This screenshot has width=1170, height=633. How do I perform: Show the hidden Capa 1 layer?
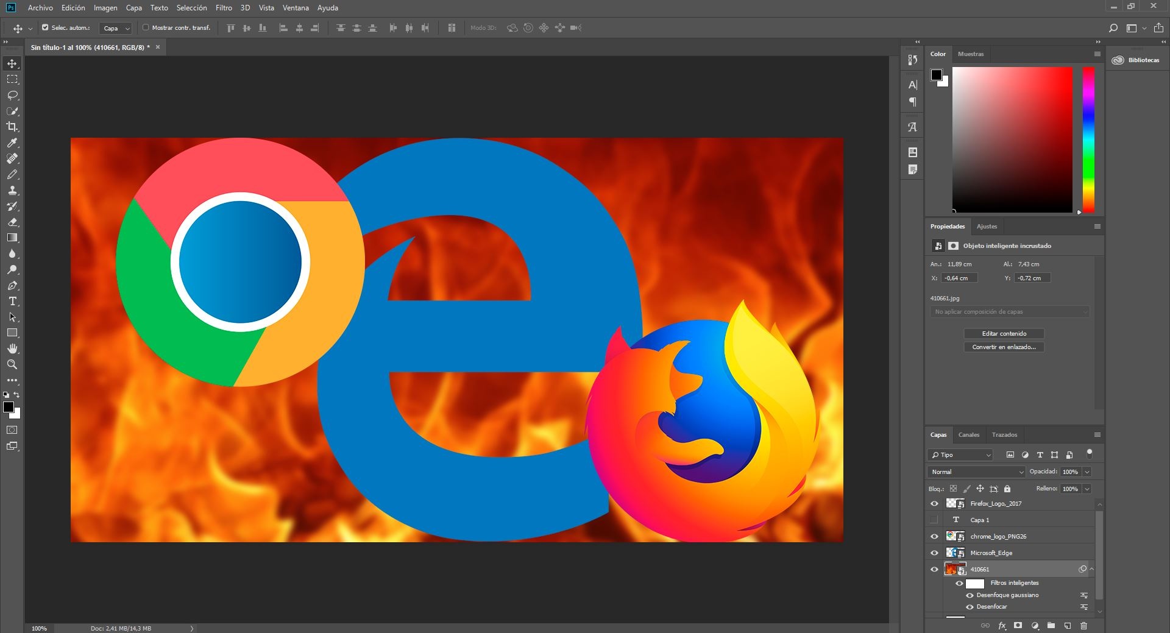pyautogui.click(x=934, y=520)
